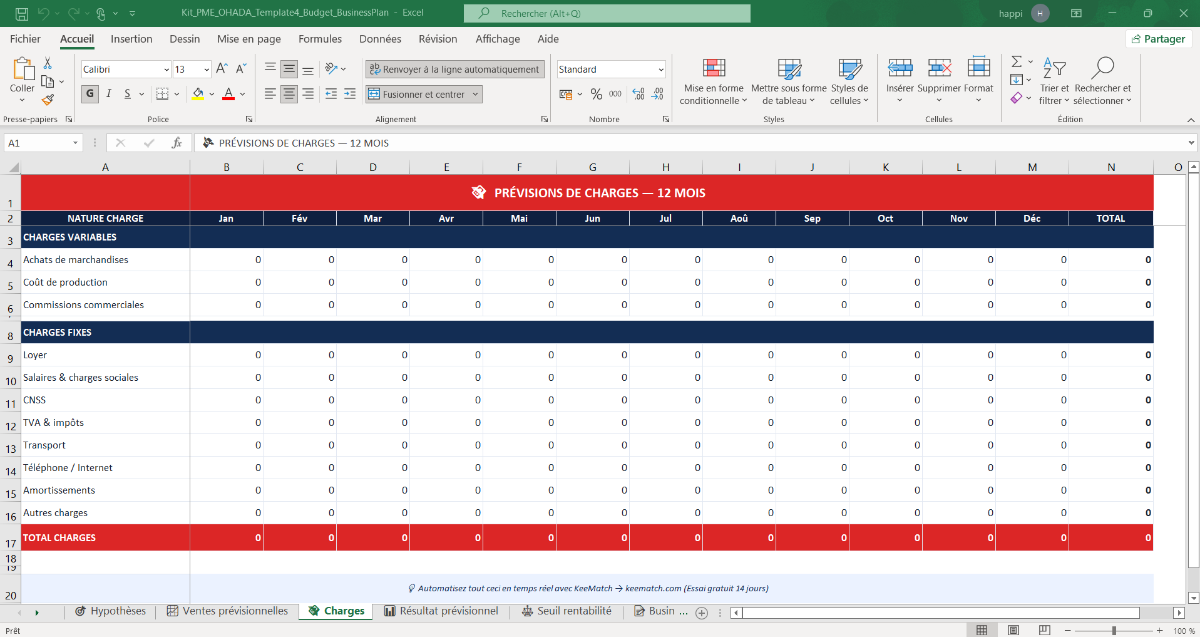The image size is (1200, 637).
Task: Click the Copy icon
Action: pos(48,81)
